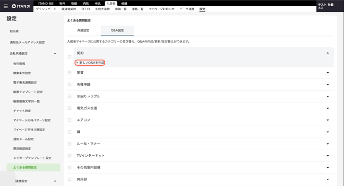Expand the エアコン category arrow
The width and height of the screenshot is (344, 186).
[x=328, y=120]
